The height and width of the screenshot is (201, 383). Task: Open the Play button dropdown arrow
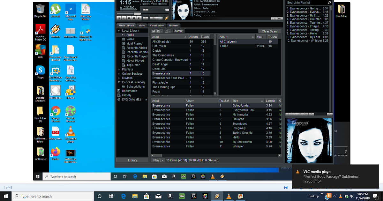(x=162, y=160)
